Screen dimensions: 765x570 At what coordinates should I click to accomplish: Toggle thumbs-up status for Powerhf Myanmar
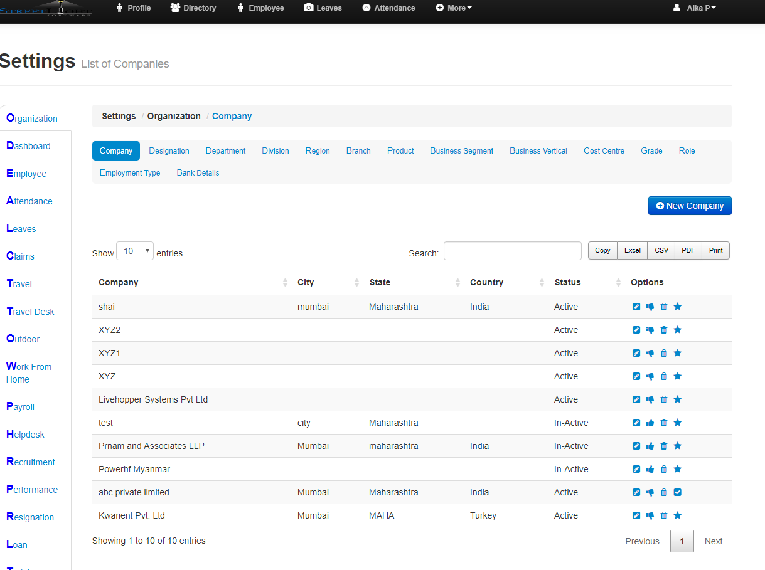point(650,469)
